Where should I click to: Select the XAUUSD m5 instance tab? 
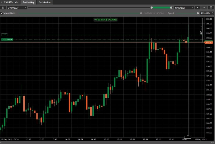(x=11, y=2)
